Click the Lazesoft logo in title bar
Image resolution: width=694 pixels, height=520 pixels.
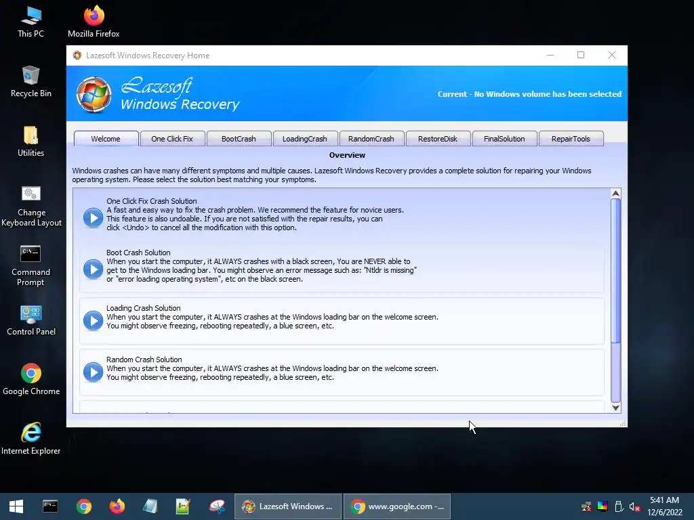click(77, 56)
